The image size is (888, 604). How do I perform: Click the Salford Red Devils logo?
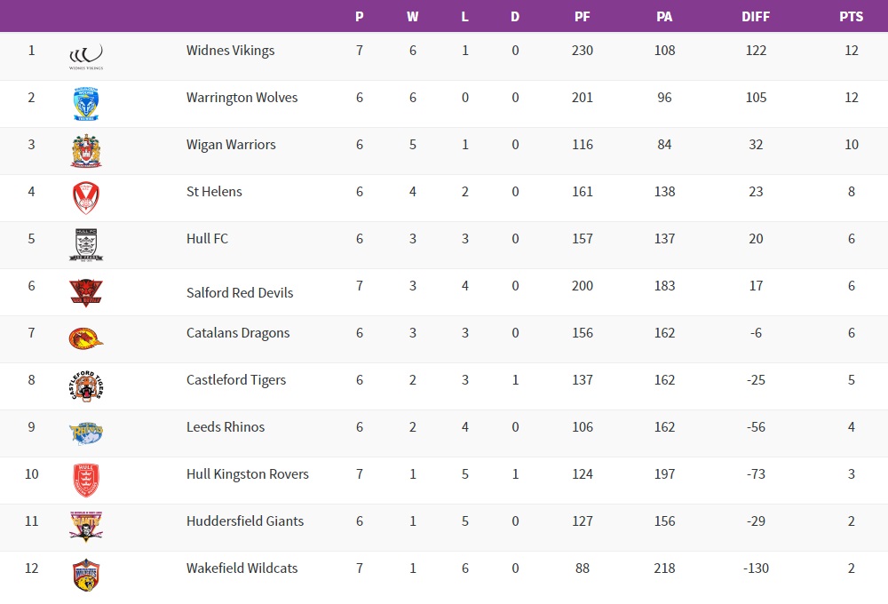[x=86, y=292]
